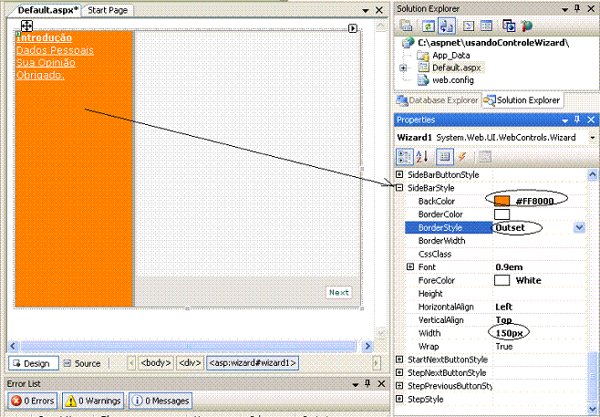Open the Copy Web Site tool
The width and height of the screenshot is (600, 417).
point(509,26)
